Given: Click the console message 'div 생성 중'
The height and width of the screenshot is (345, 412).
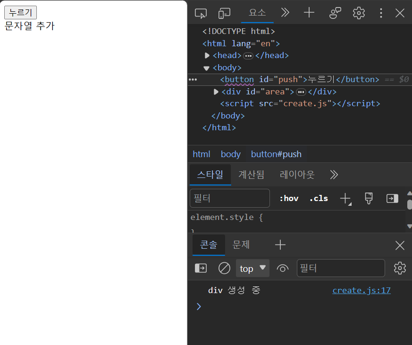Looking at the screenshot, I should coord(234,290).
